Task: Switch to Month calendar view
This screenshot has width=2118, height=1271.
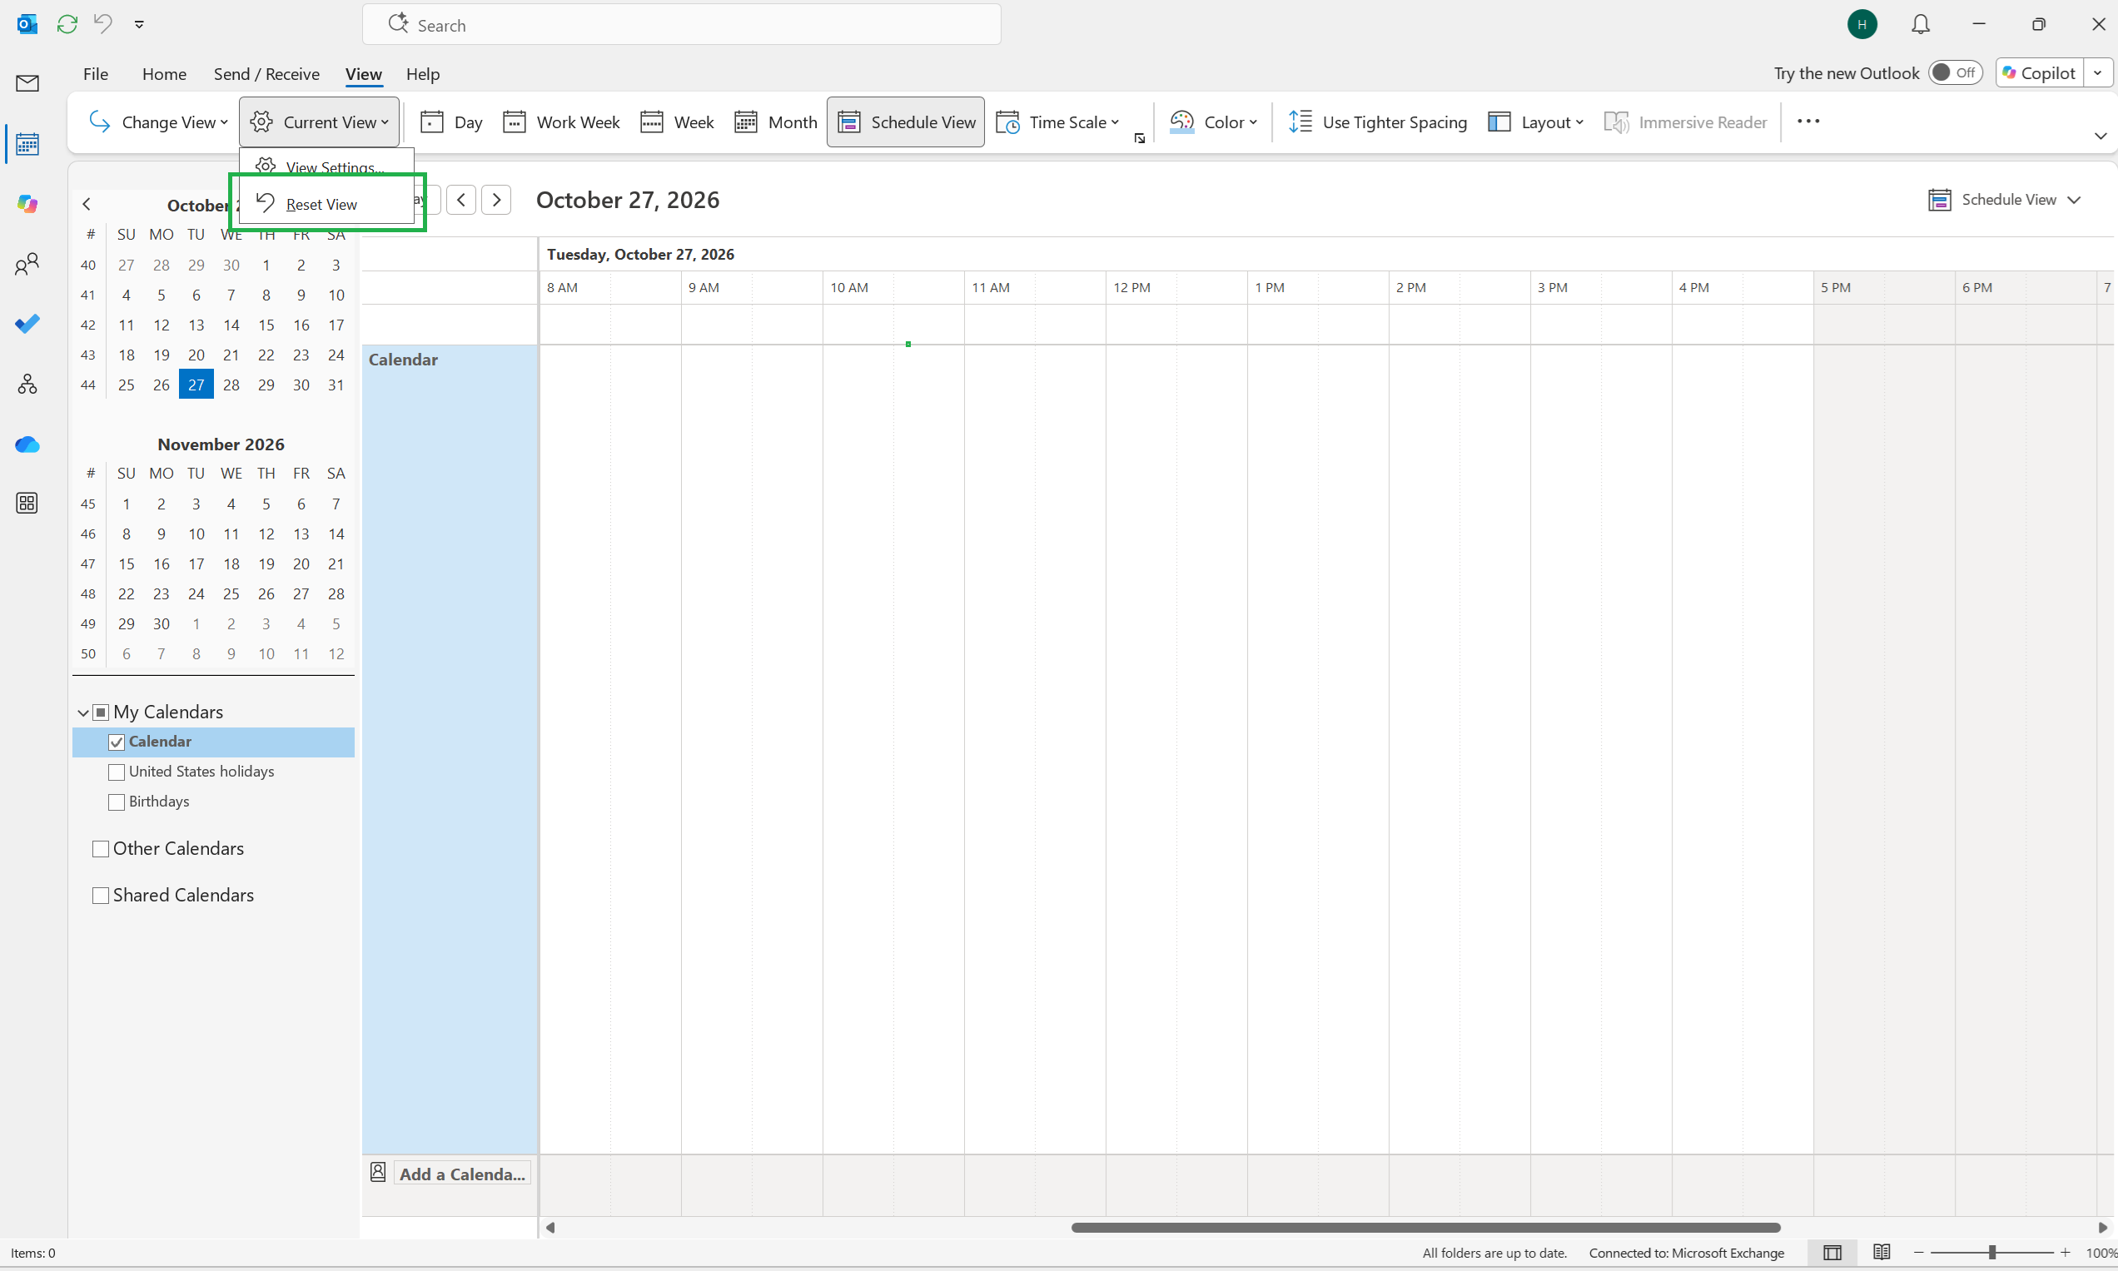Action: 776,122
